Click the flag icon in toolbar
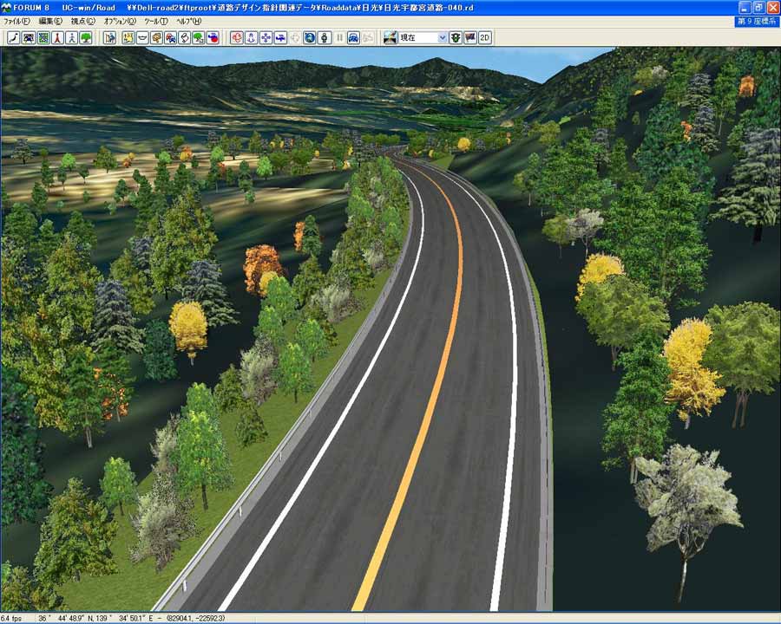The height and width of the screenshot is (624, 781). coord(469,38)
